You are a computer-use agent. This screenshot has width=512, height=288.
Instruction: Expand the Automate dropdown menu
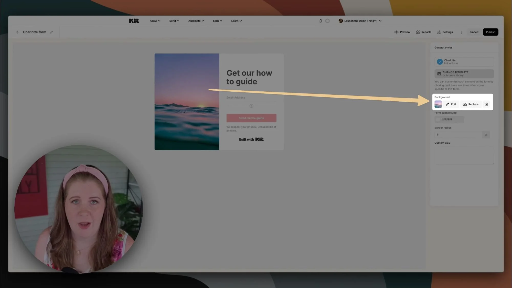click(196, 21)
